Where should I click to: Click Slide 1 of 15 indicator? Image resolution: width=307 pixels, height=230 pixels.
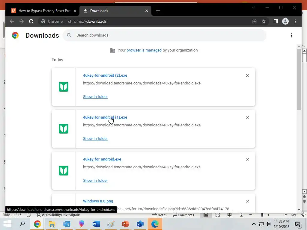click(12, 215)
